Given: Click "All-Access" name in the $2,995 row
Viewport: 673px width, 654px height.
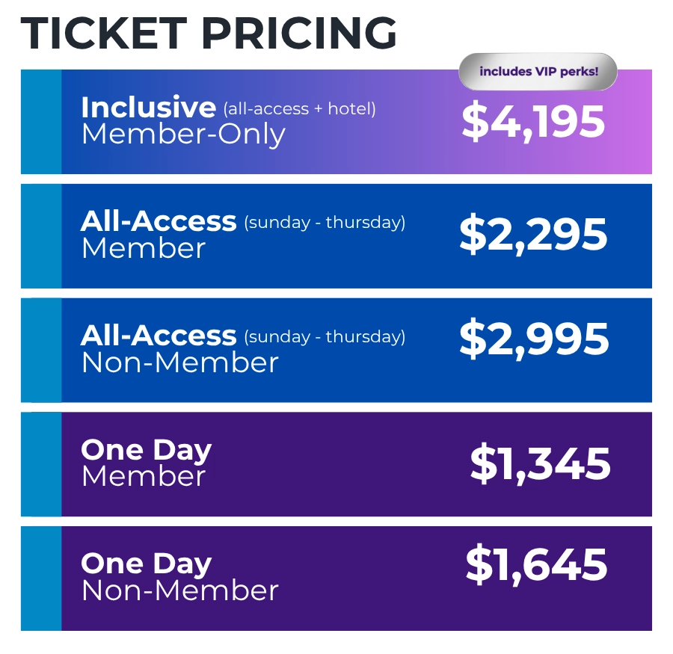Looking at the screenshot, I should [x=159, y=336].
